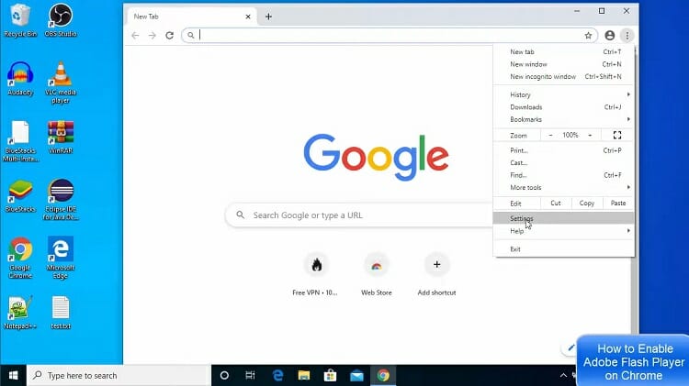The height and width of the screenshot is (386, 689).
Task: Open a new tab with plus button
Action: (x=268, y=17)
